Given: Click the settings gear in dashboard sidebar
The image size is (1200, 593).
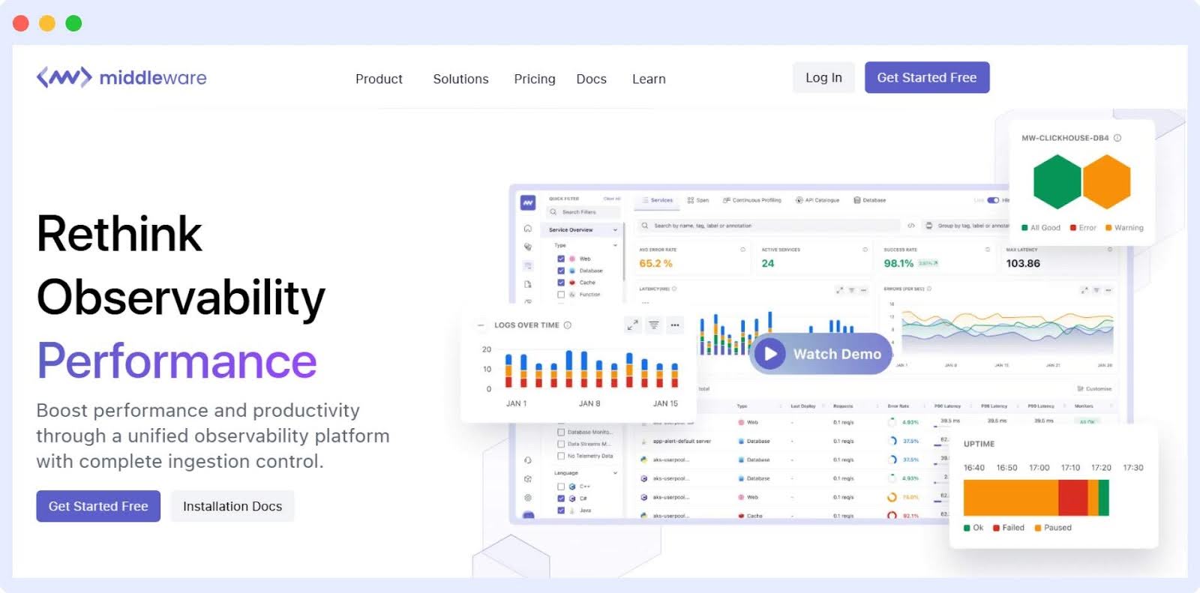Looking at the screenshot, I should (x=528, y=497).
